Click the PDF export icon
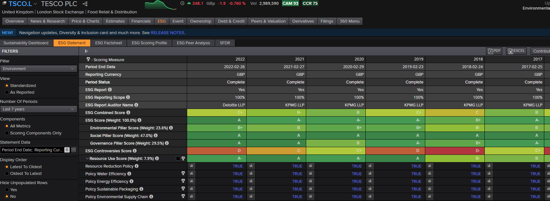 [494, 51]
